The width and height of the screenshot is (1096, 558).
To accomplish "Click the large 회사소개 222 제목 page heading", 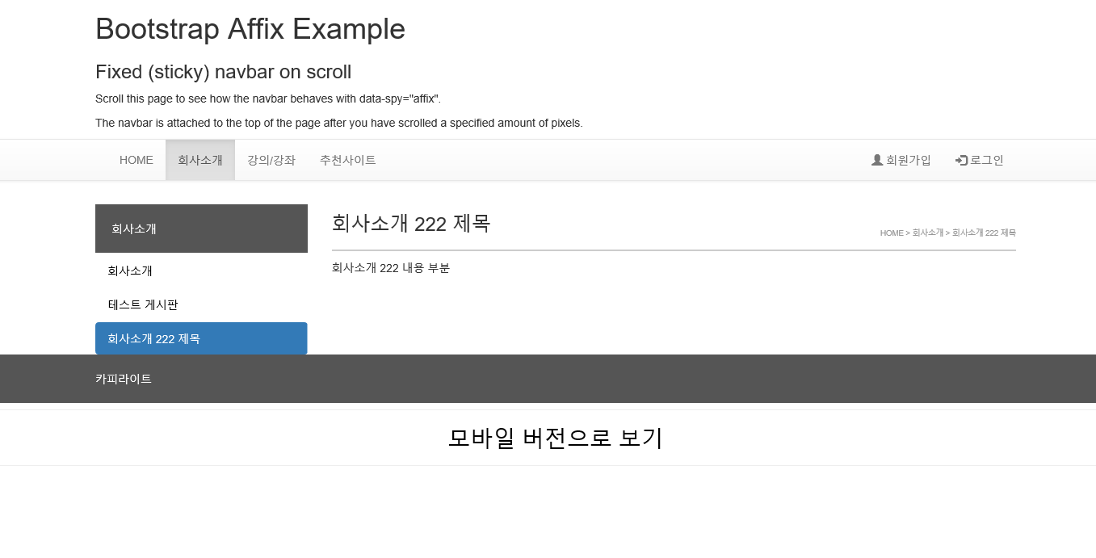I will point(411,224).
